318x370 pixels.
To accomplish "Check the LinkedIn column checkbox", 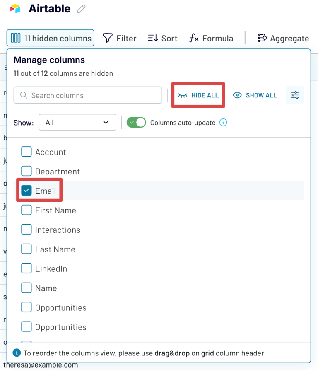I will click(26, 268).
